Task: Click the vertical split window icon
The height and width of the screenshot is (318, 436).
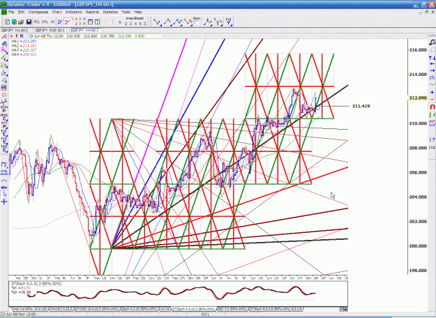Action: [x=98, y=22]
